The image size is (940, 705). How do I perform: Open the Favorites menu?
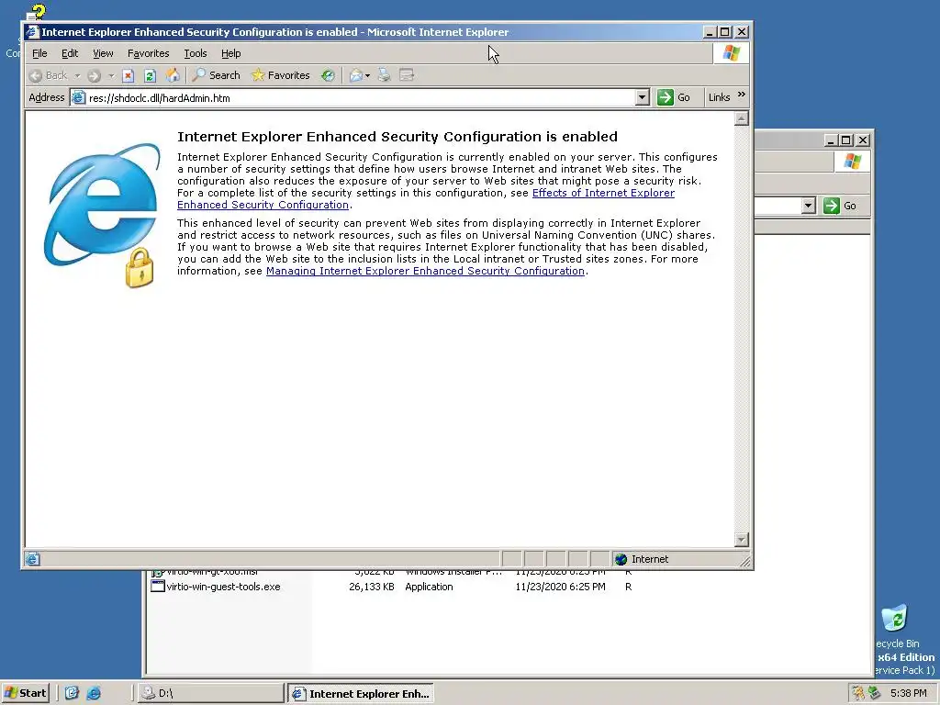pyautogui.click(x=148, y=53)
